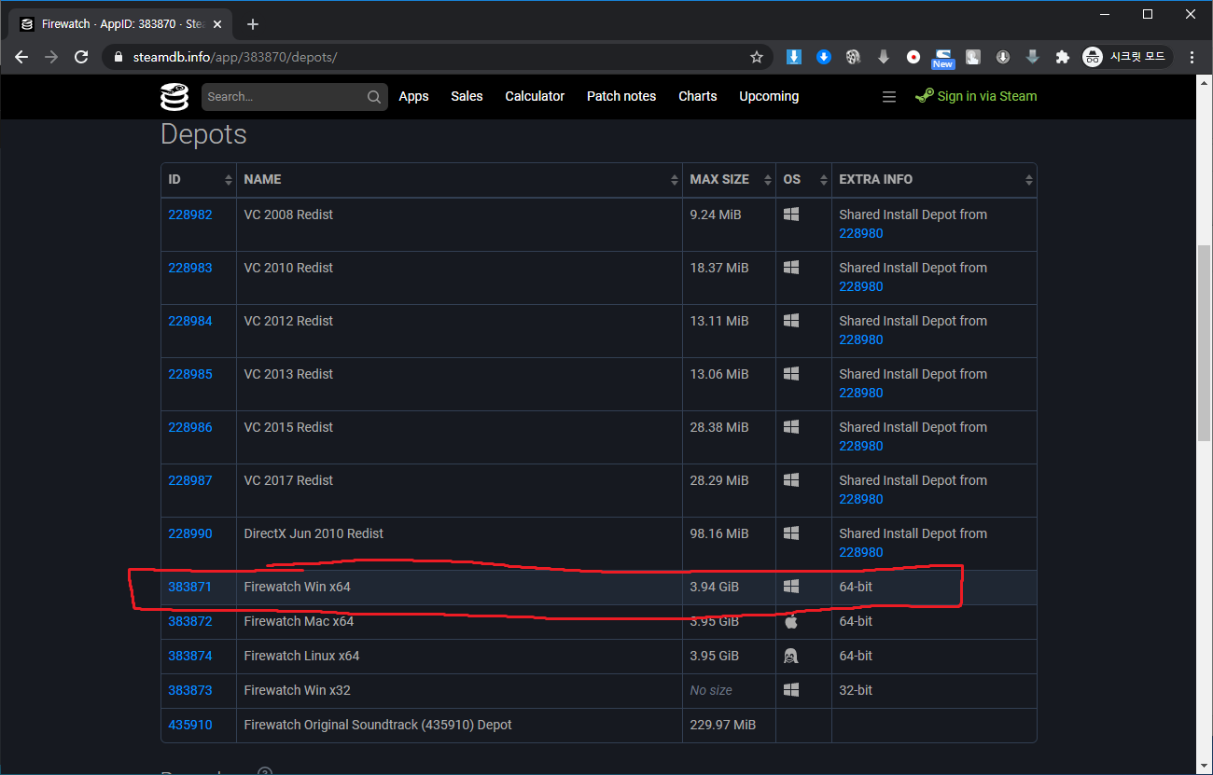Open the incognito 시크릿 모드 profile button

[1126, 57]
